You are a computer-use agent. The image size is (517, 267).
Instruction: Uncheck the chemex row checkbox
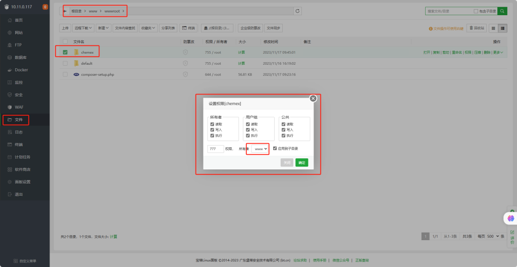(65, 52)
